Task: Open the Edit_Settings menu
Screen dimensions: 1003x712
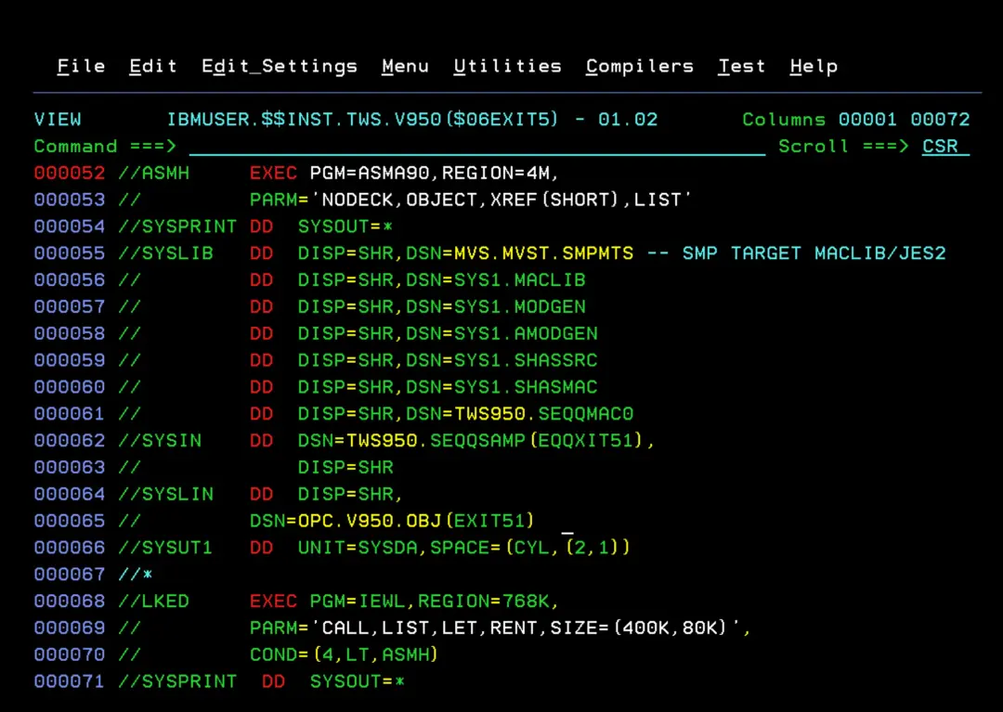Action: point(280,67)
